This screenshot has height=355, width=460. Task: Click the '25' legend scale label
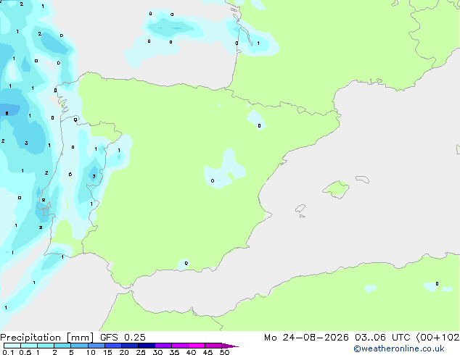click(x=141, y=352)
